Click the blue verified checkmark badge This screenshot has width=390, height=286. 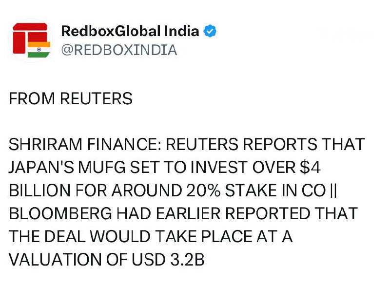210,32
